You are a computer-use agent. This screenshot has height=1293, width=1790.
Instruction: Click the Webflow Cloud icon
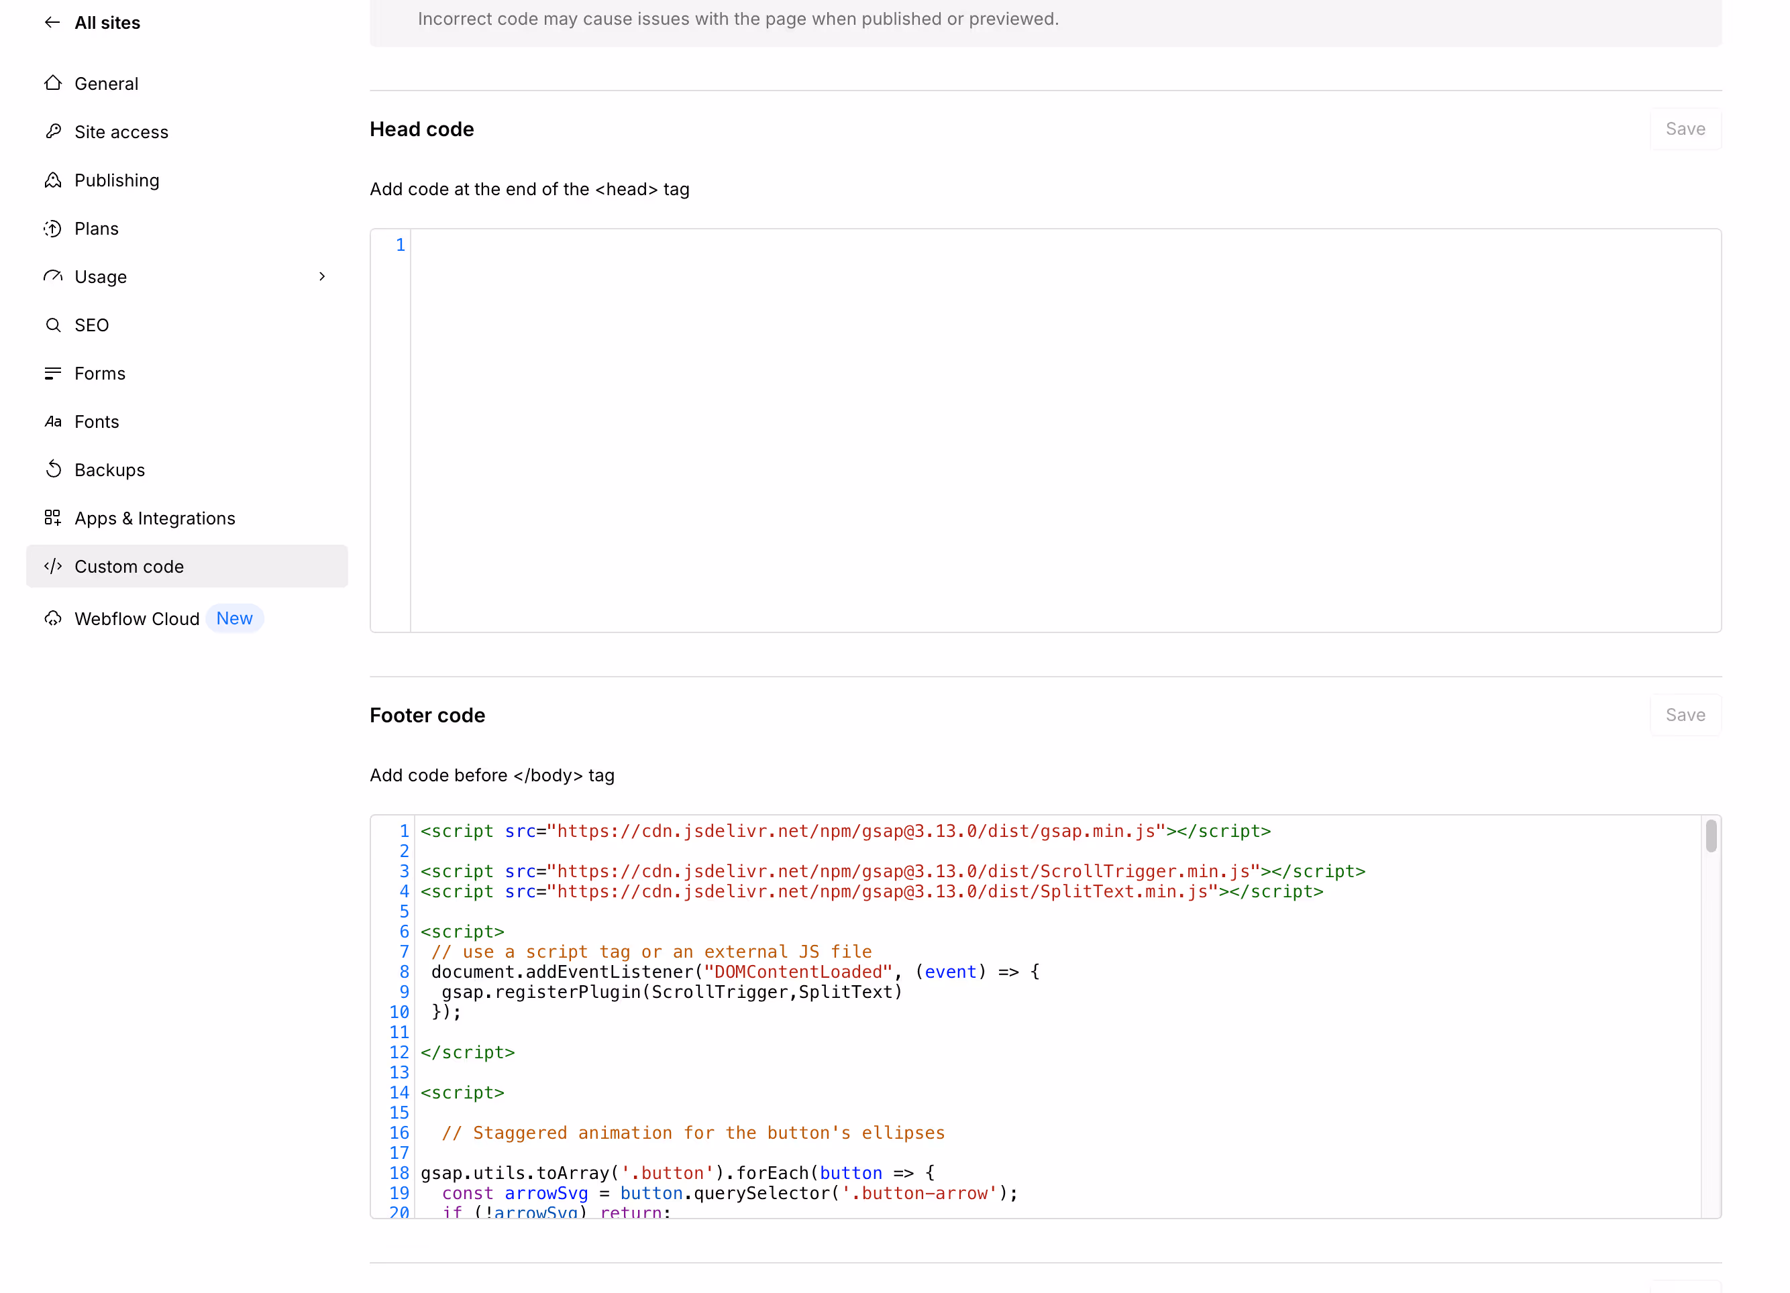click(x=53, y=618)
